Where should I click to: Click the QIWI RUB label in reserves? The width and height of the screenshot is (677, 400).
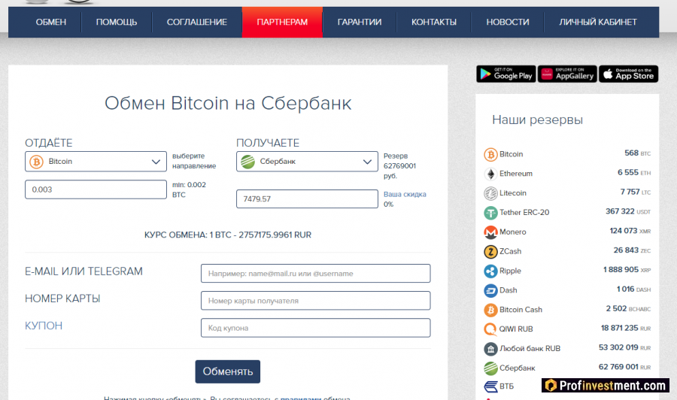click(516, 329)
